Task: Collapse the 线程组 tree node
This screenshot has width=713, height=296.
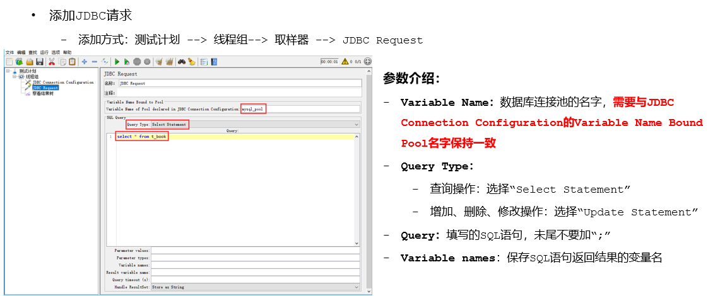Action: 15,77
